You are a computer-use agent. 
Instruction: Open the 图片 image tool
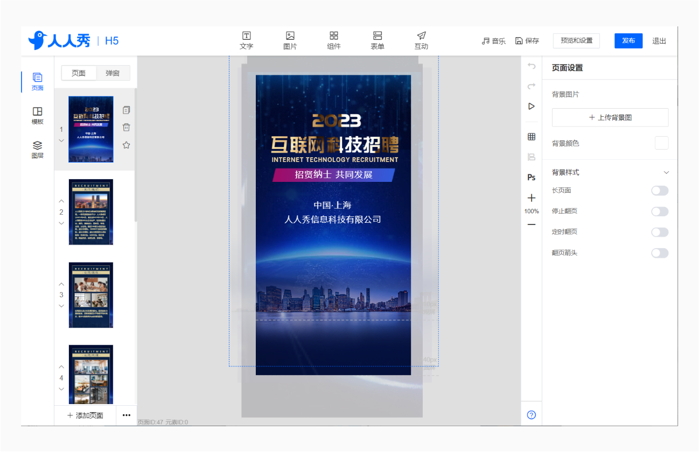click(290, 40)
